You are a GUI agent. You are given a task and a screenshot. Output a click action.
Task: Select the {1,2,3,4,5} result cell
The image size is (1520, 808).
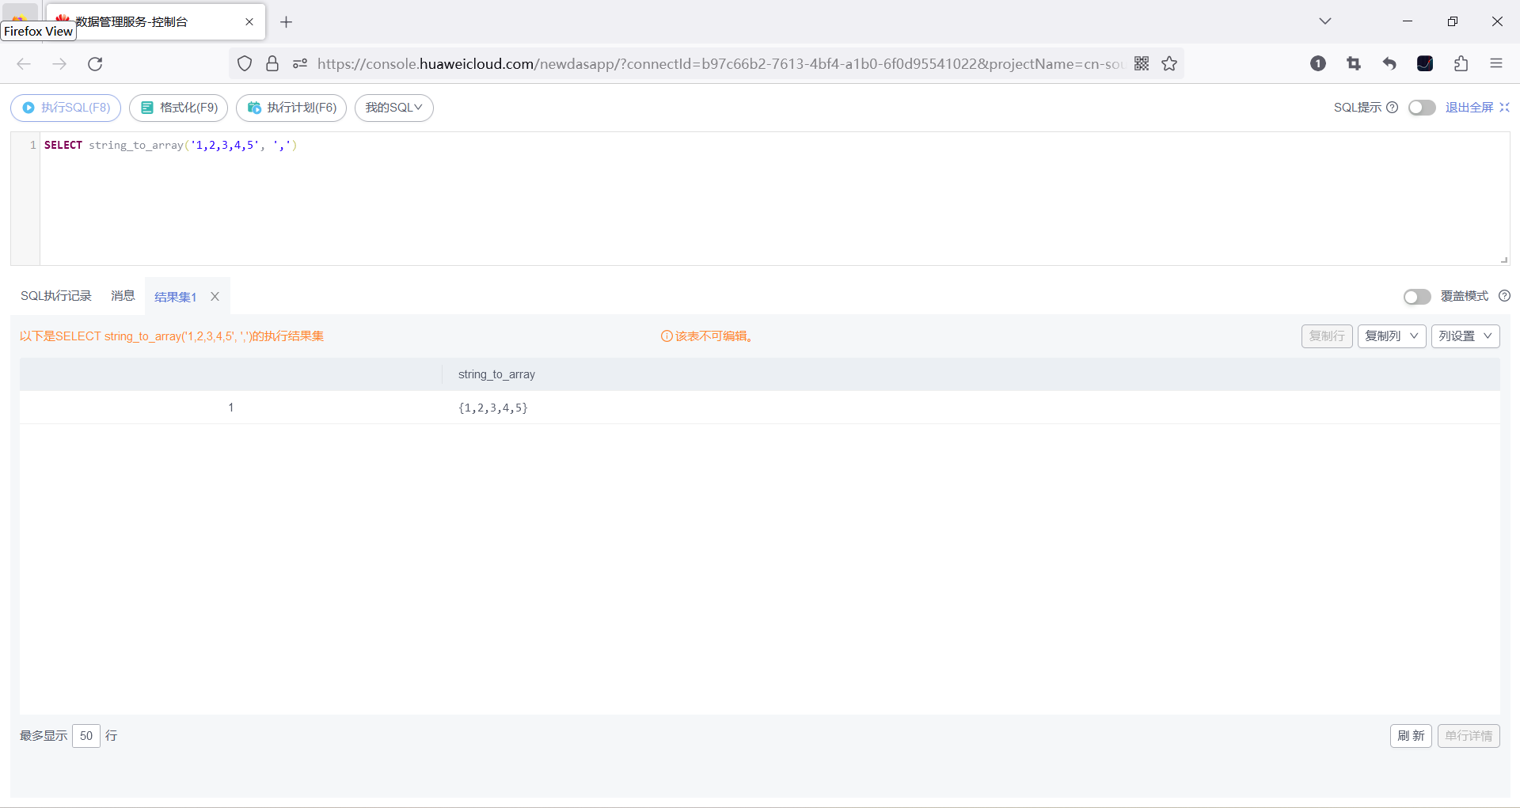click(x=493, y=408)
